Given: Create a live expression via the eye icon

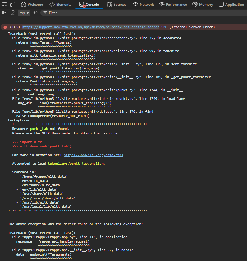Looking at the screenshot, I should 35,13.
